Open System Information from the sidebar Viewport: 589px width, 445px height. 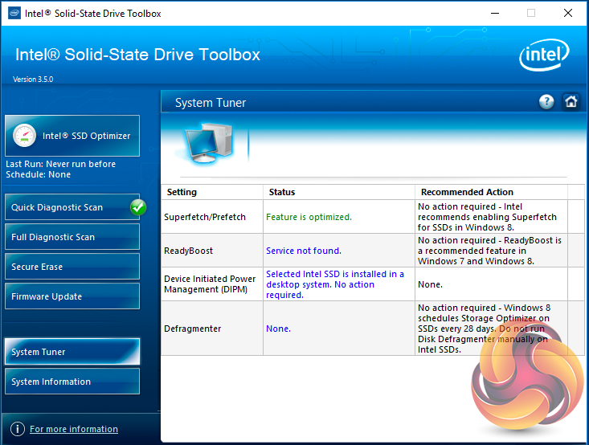click(x=72, y=382)
